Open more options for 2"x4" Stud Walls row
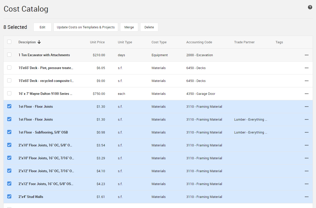316x208 pixels. pyautogui.click(x=306, y=197)
